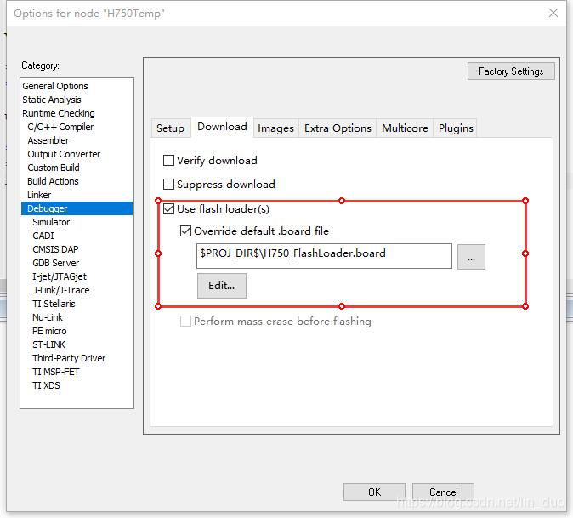The image size is (573, 518).
Task: Select the Assembler category
Action: 77,140
